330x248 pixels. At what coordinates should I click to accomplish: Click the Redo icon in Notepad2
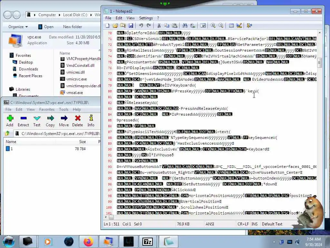(x=149, y=26)
